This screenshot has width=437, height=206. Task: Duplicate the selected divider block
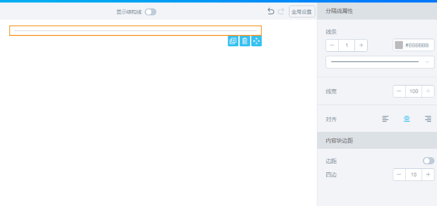click(x=233, y=41)
